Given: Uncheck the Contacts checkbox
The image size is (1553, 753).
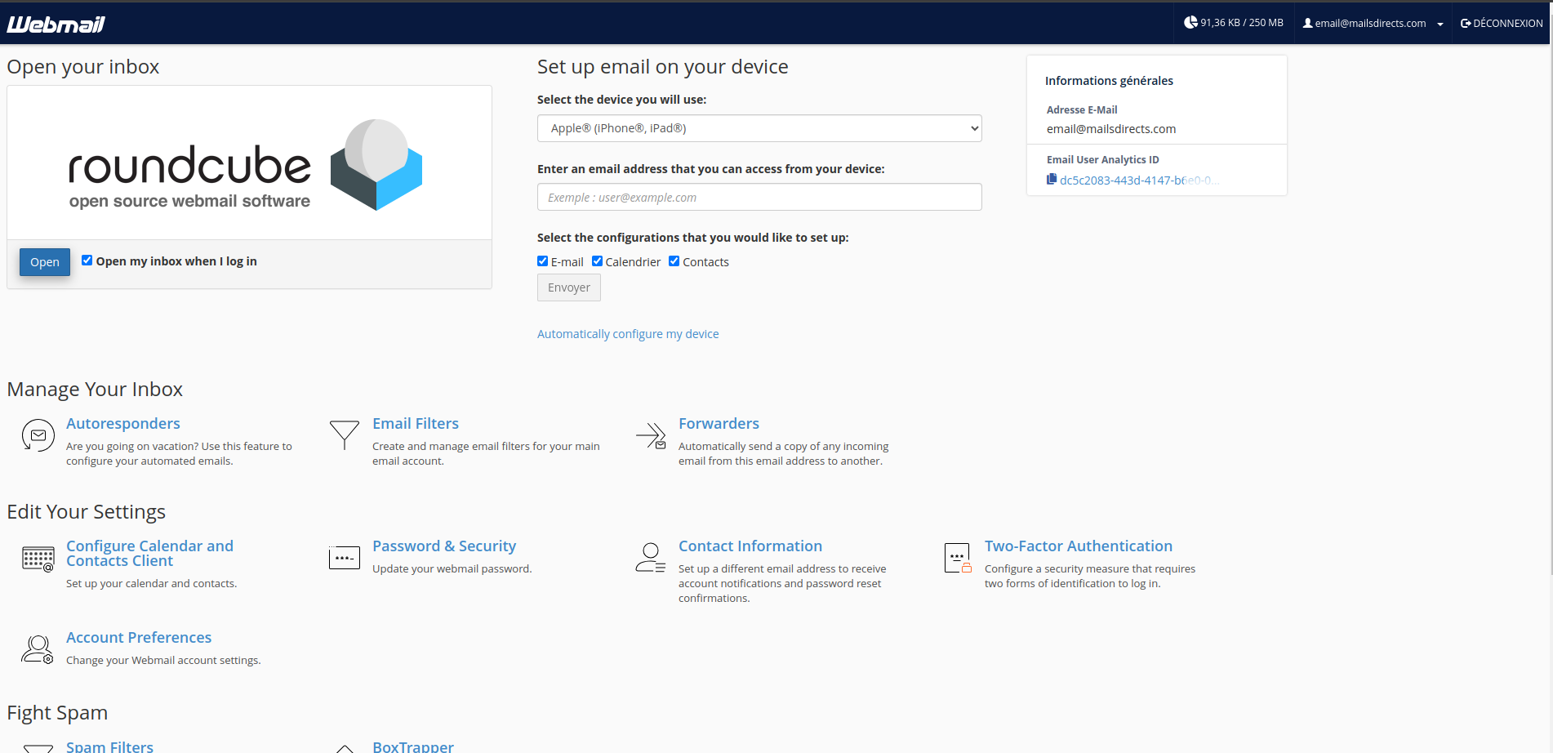Looking at the screenshot, I should [674, 261].
